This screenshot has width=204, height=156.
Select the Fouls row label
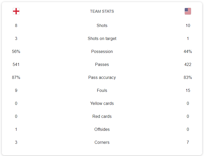[x=102, y=90]
